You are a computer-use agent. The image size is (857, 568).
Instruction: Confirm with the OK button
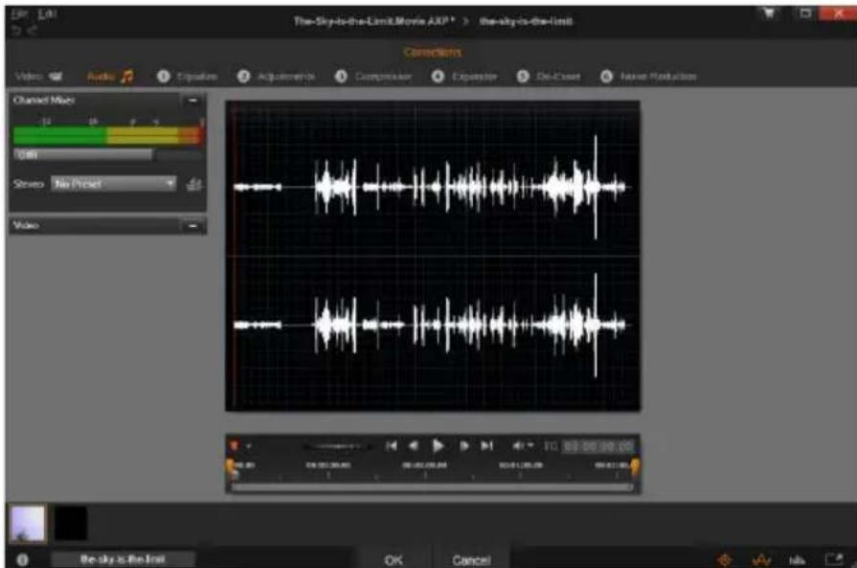tap(394, 560)
